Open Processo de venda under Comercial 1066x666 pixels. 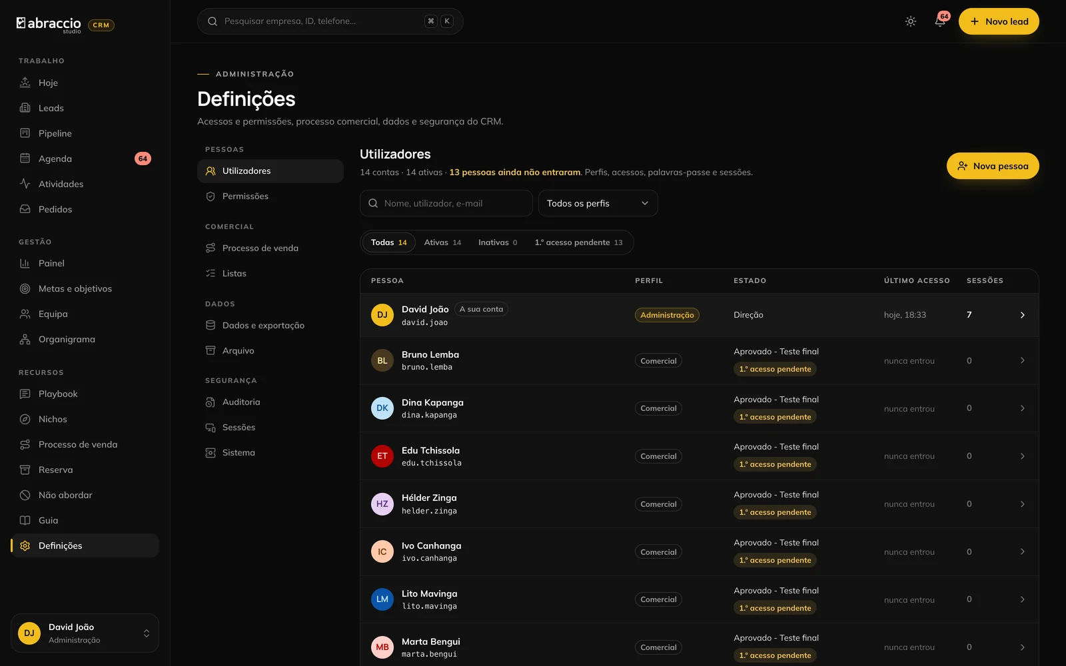coord(270,248)
